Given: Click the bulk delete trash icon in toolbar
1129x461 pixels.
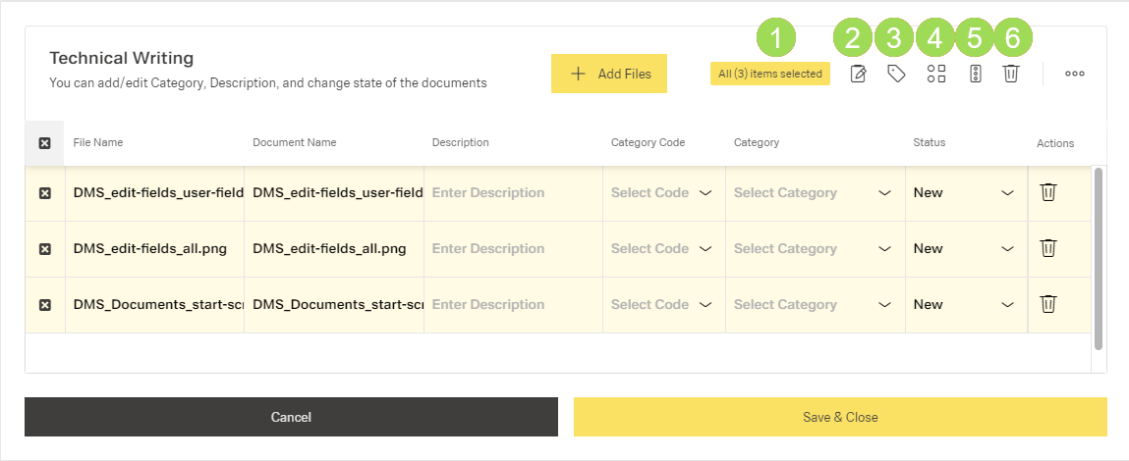Looking at the screenshot, I should [1010, 74].
